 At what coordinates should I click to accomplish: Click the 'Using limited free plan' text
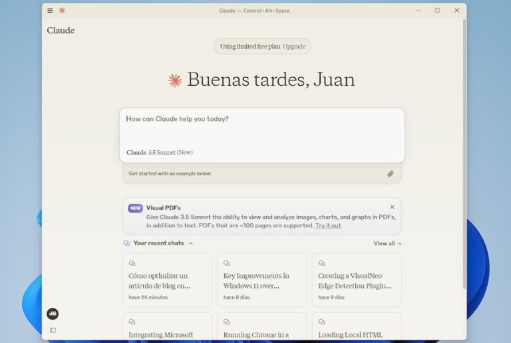coord(250,47)
